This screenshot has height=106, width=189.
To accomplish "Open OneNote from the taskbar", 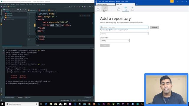I will 70,104.
